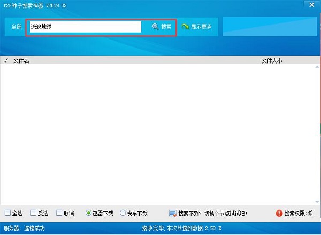The width and height of the screenshot is (321, 235).
Task: Click the node switch icon before 搜索不到
Action: (172, 213)
